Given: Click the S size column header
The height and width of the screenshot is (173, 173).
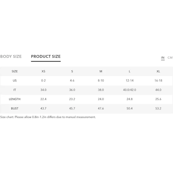Looking at the screenshot, I should [72, 72].
